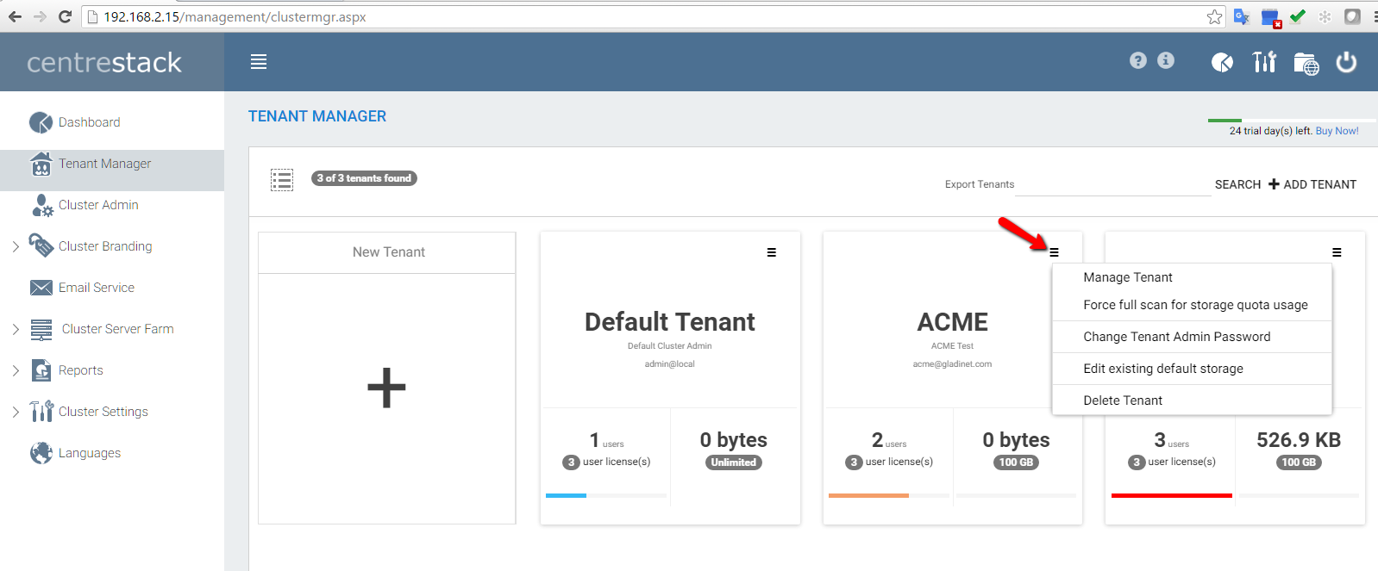Click the Languages globe icon
The image size is (1378, 571).
tap(41, 453)
